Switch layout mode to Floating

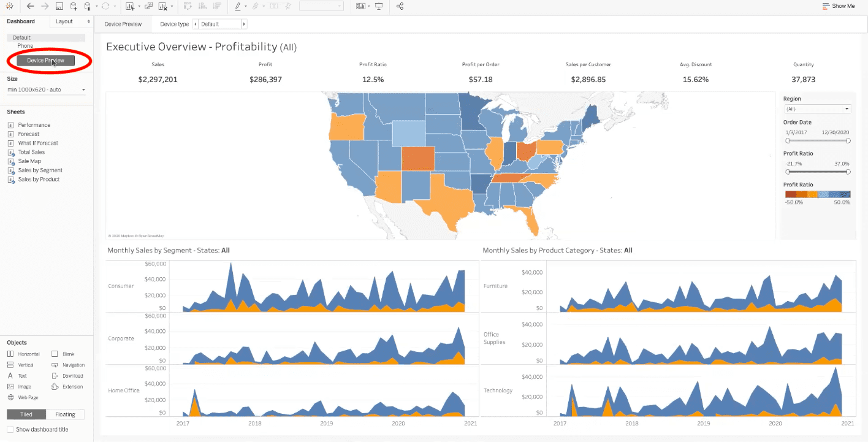coord(64,414)
